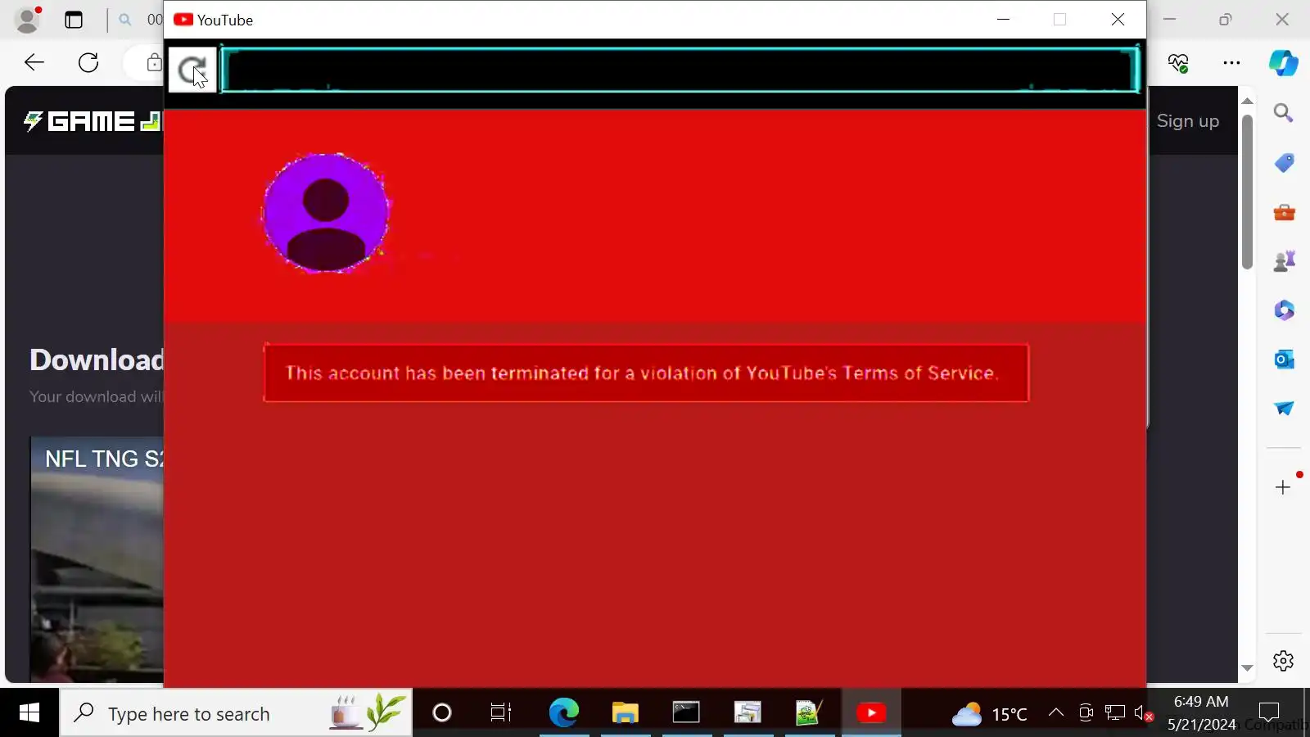This screenshot has height=737, width=1310.
Task: Open the Windows Start menu
Action: [x=29, y=713]
